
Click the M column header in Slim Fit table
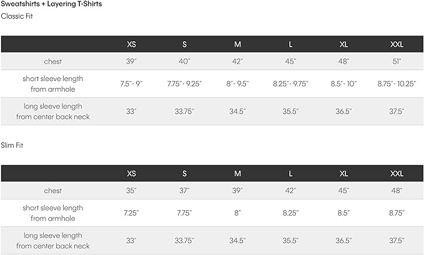coord(238,173)
